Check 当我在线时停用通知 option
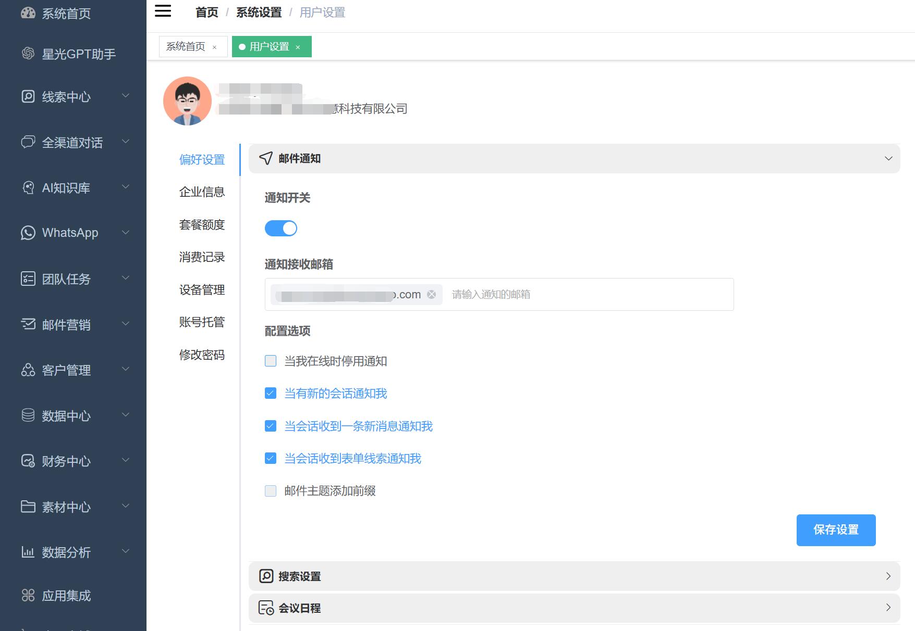Viewport: 915px width, 631px height. coord(271,361)
